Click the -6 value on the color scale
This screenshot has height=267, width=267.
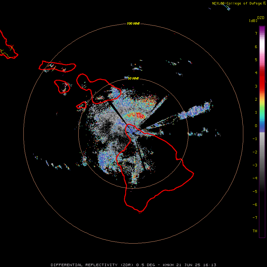pos(255,205)
